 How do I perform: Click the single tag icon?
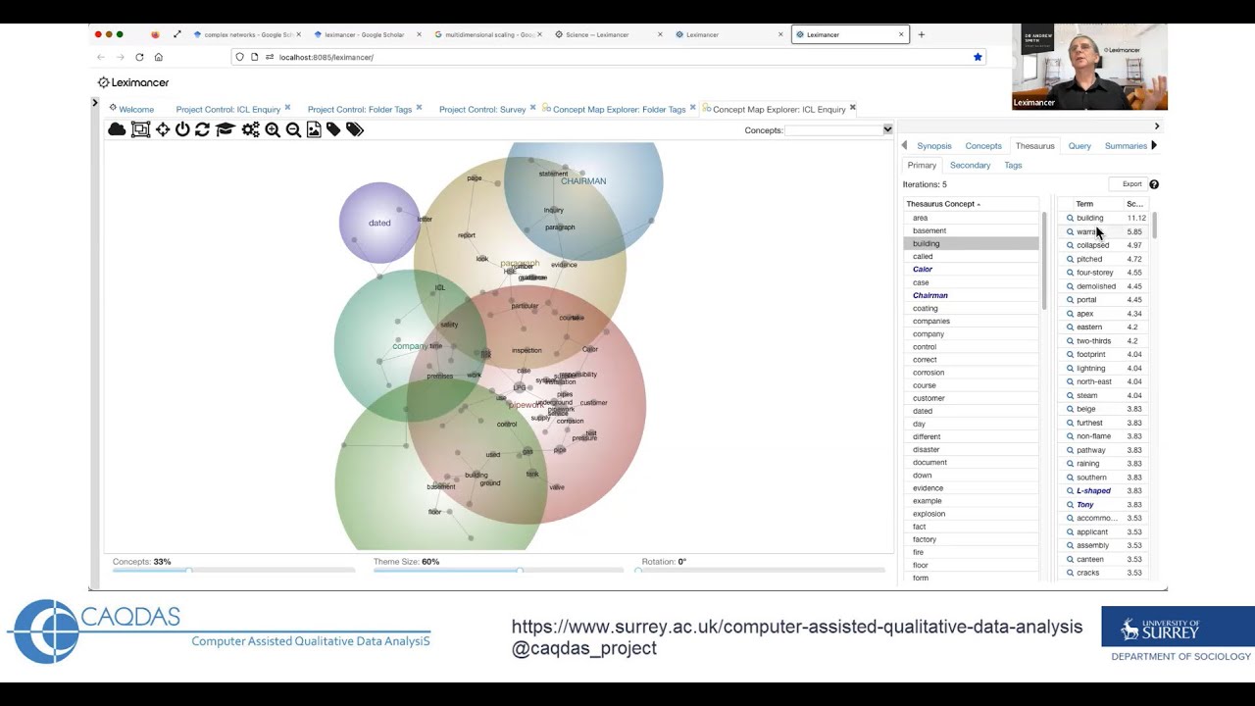(x=333, y=129)
